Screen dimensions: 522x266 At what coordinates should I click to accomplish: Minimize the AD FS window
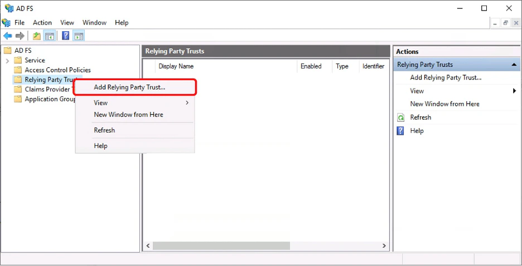tap(460, 8)
